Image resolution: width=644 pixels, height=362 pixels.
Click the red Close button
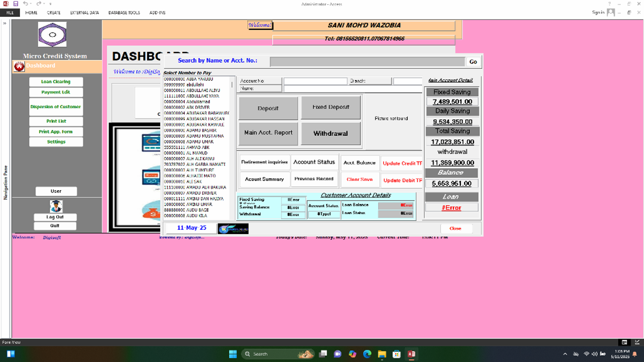[455, 228]
